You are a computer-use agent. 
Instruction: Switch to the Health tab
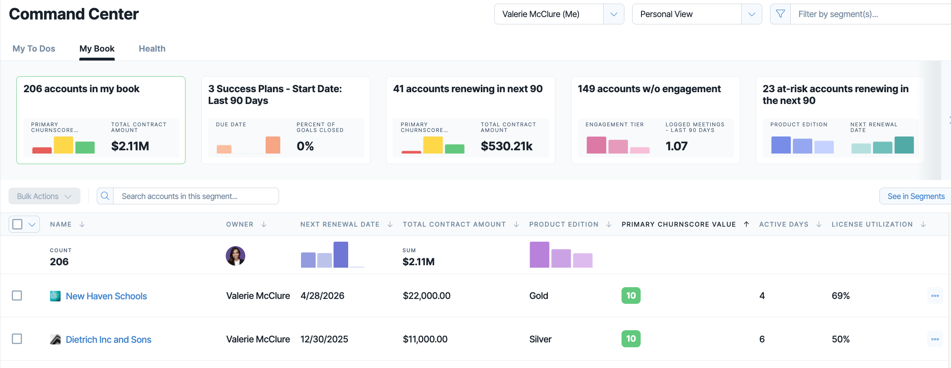pyautogui.click(x=152, y=49)
